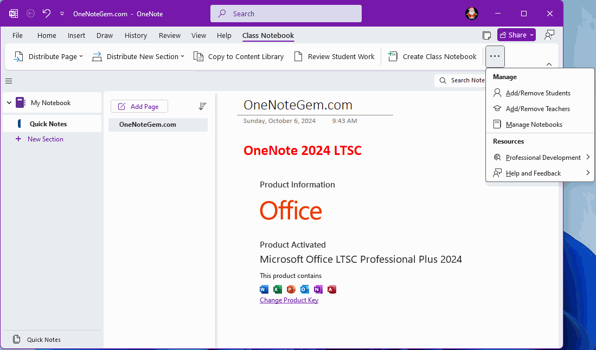Screen dimensions: 596x350
Task: Click the PowerPoint app icon
Action: tap(291, 289)
